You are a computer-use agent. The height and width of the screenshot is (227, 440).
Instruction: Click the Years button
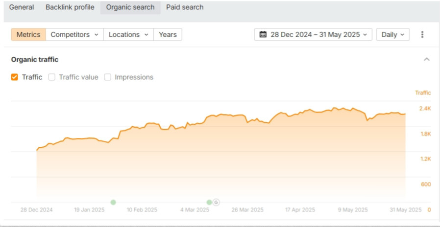pyautogui.click(x=168, y=35)
